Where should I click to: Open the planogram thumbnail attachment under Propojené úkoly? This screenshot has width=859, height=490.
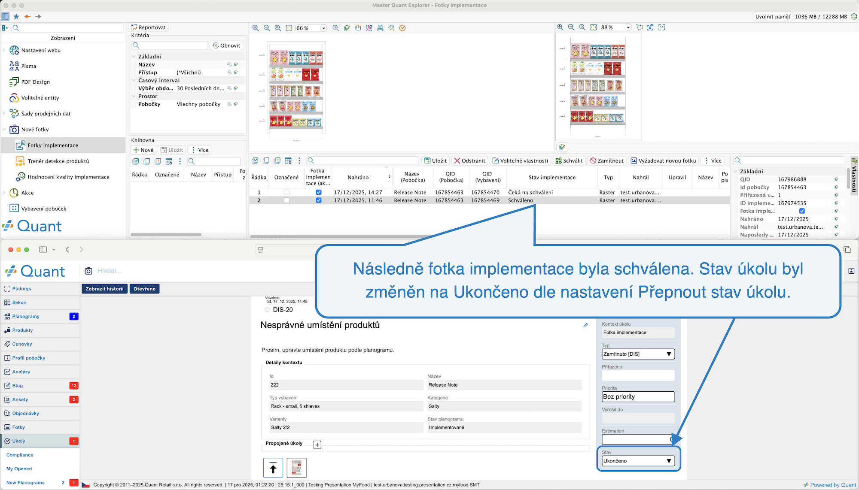(x=297, y=468)
